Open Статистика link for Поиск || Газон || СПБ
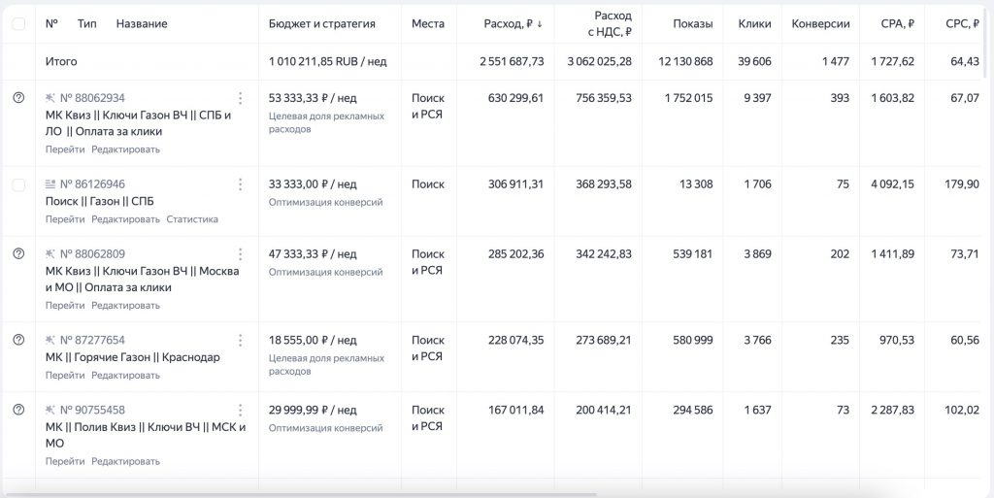This screenshot has height=498, width=994. point(192,219)
